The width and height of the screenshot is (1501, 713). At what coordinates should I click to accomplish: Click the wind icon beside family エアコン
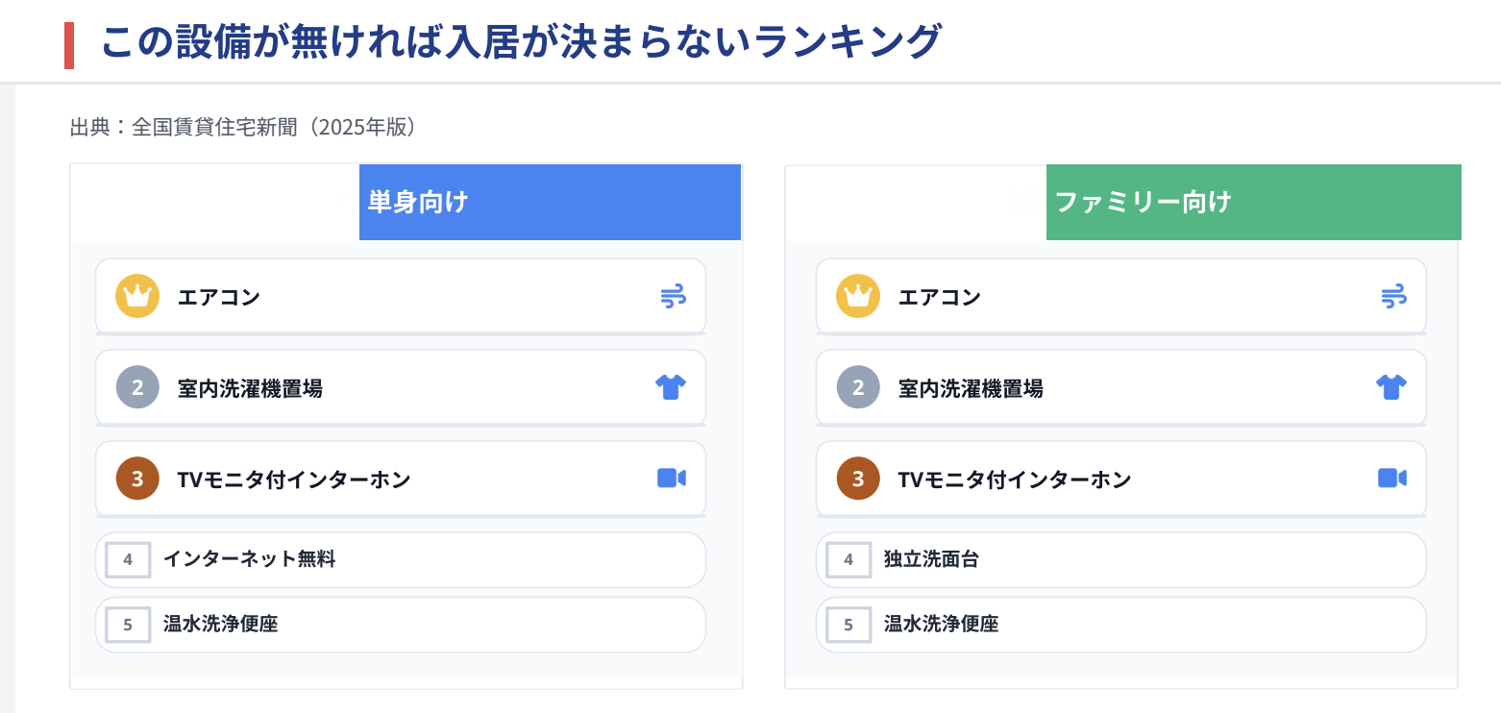click(1393, 297)
